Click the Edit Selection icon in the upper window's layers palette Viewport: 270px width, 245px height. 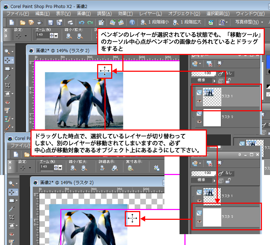[x=220, y=64]
